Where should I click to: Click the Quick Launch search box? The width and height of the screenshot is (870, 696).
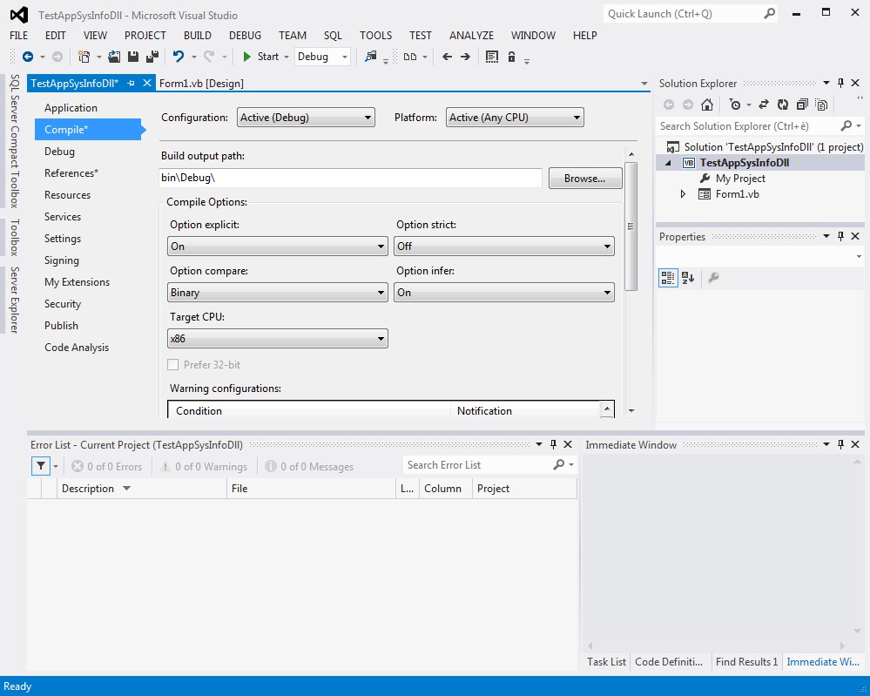click(x=691, y=13)
